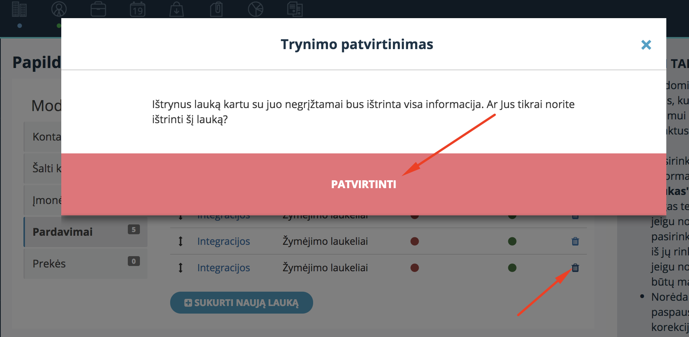The image size is (689, 337).
Task: Select the Šalti module tab
Action: point(43,168)
